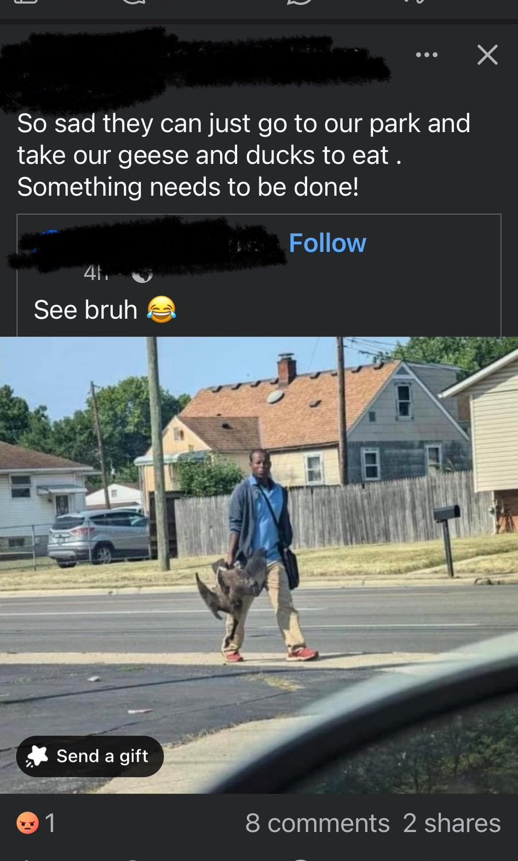Dismiss the post with the X
The image size is (518, 861).
point(487,55)
